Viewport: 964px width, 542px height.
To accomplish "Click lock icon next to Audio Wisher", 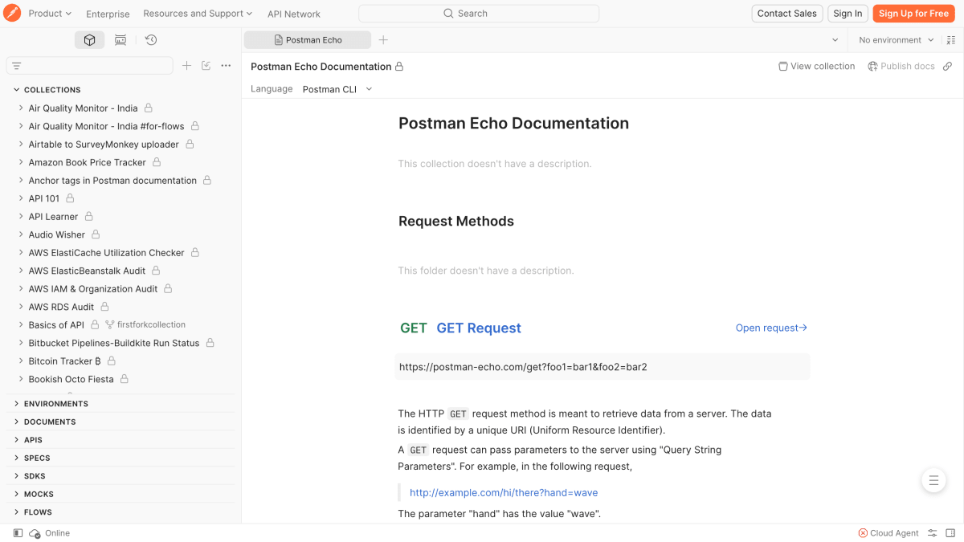I will (96, 234).
